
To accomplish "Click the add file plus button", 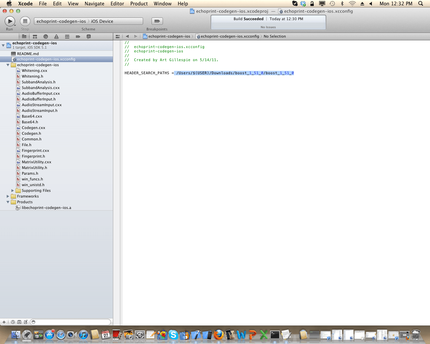I will coord(4,322).
